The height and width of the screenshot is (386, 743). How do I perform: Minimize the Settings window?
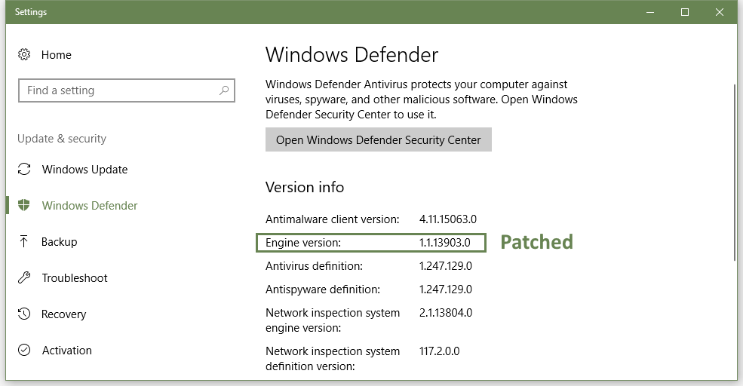pos(650,12)
